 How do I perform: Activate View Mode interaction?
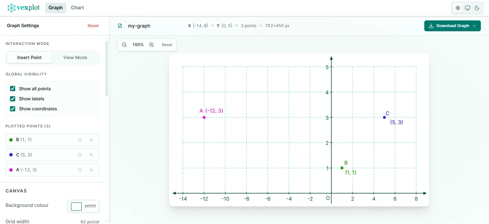[x=75, y=57]
